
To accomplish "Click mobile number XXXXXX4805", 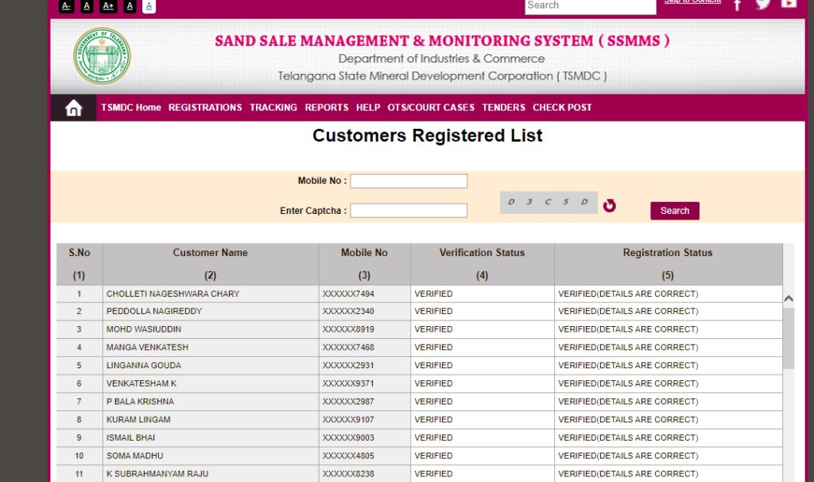I will point(348,456).
